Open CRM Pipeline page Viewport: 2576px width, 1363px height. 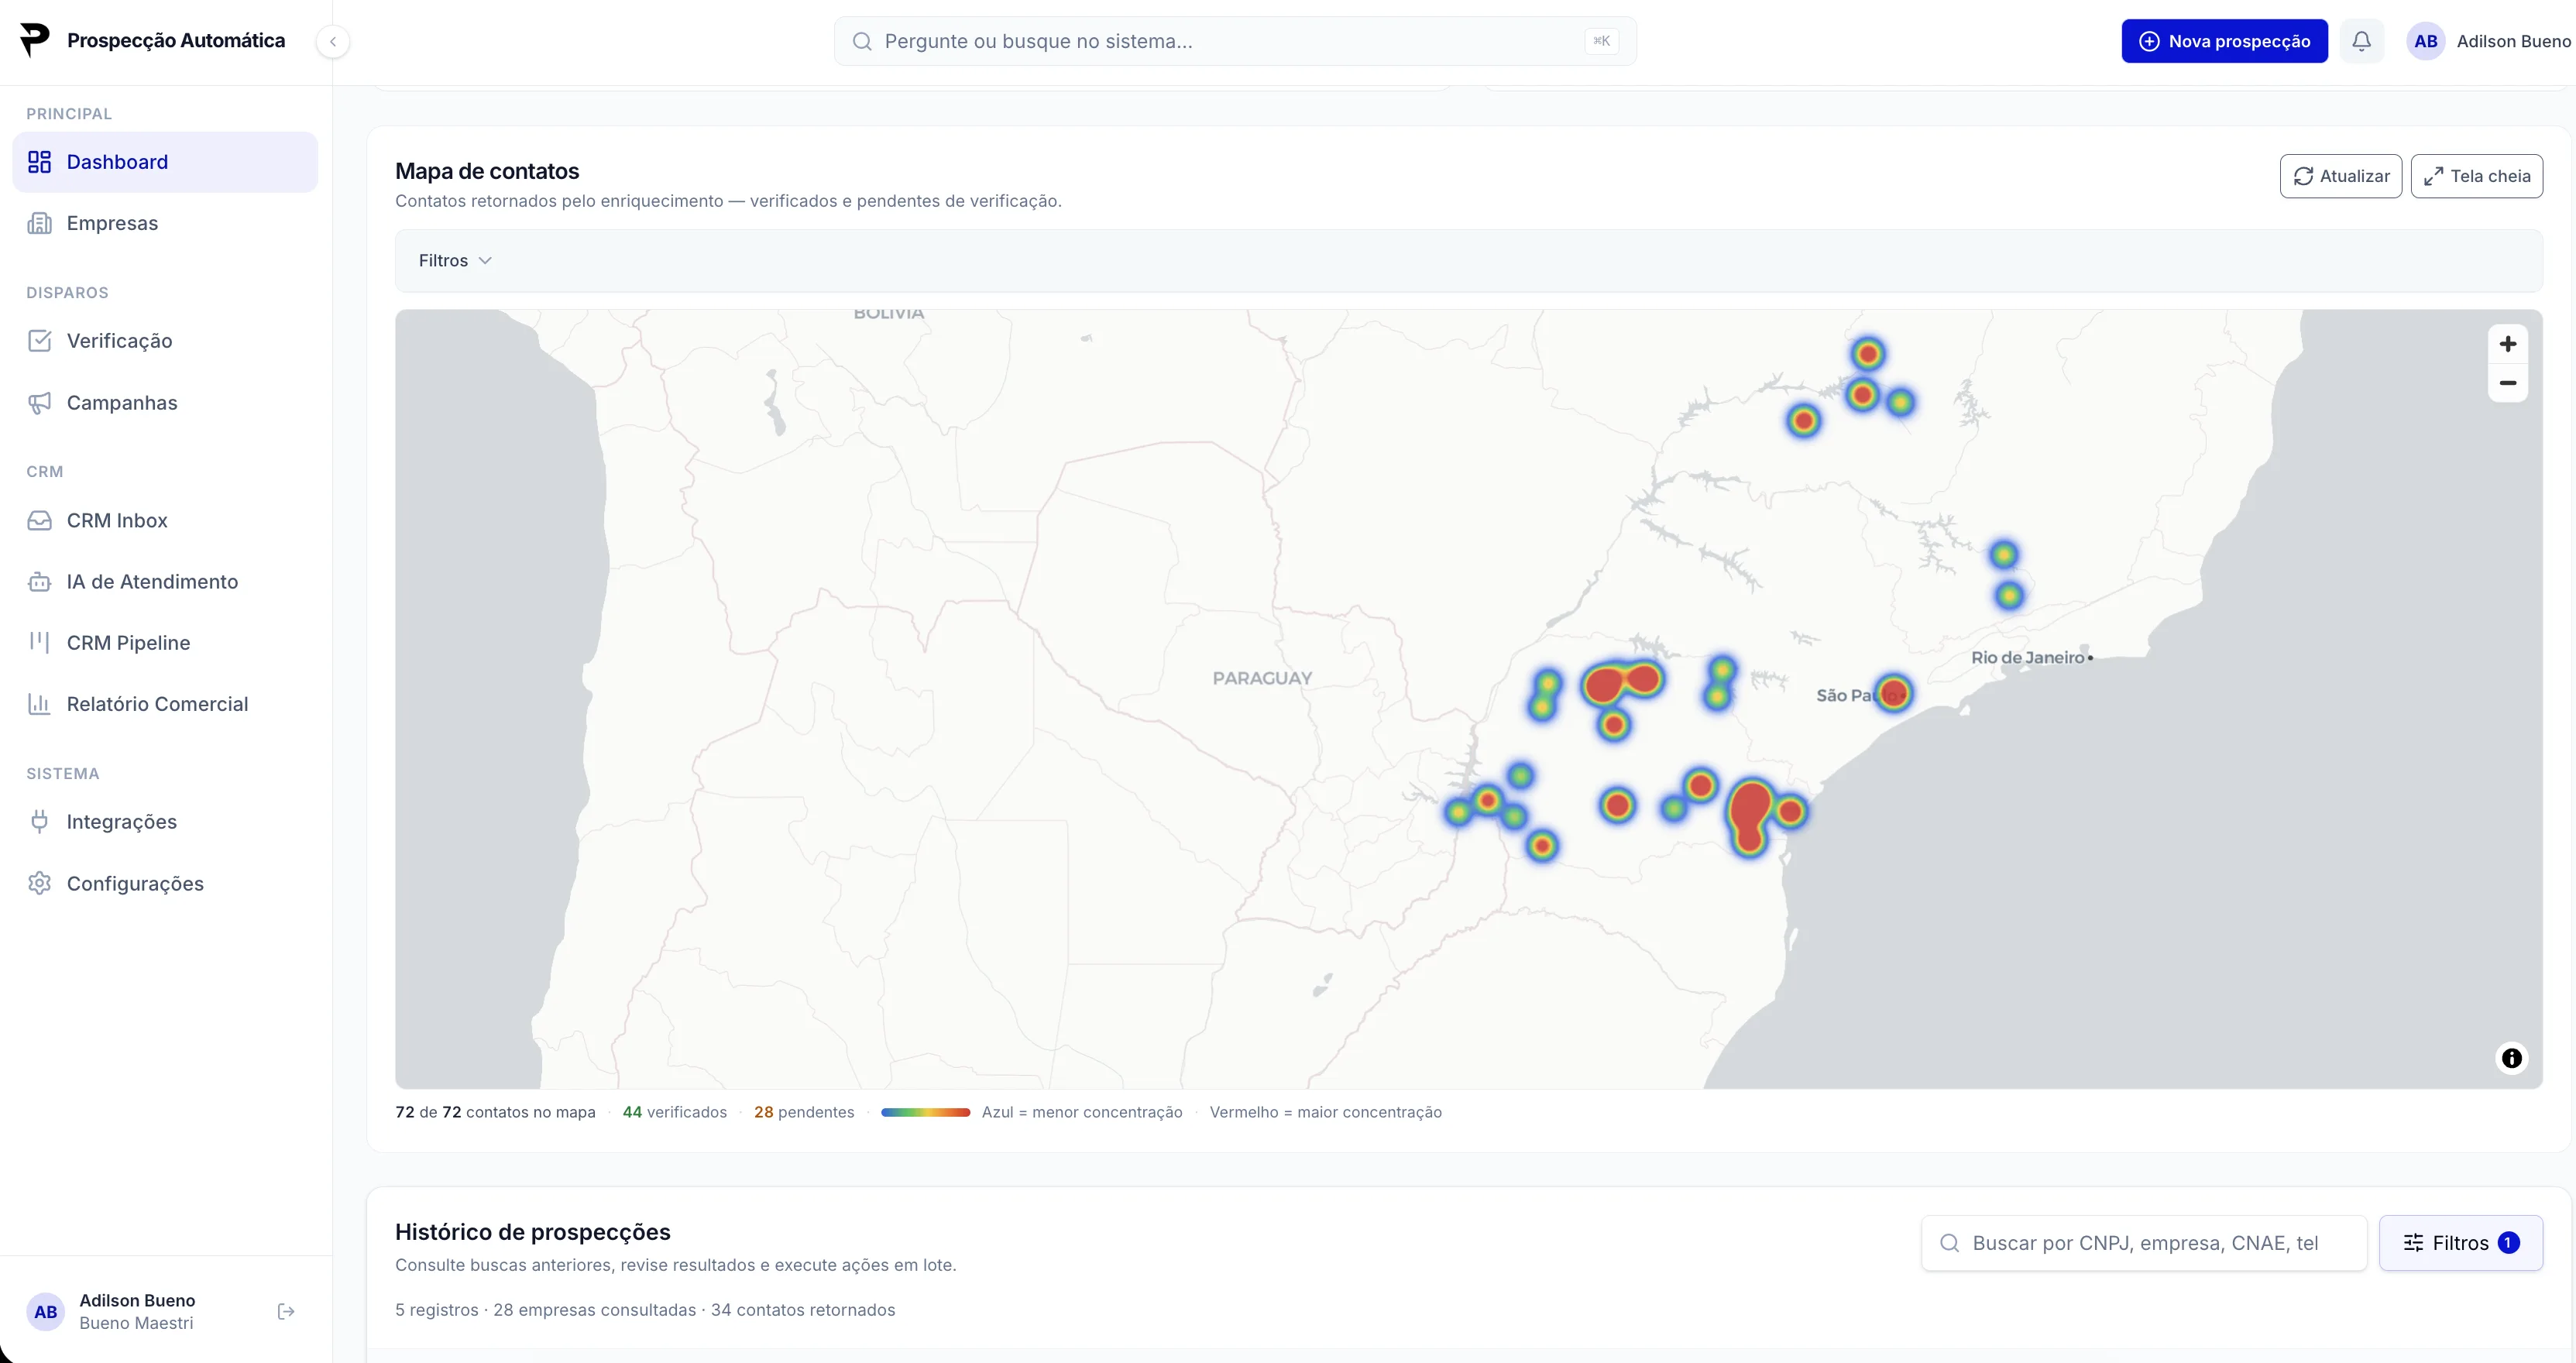pyautogui.click(x=165, y=643)
